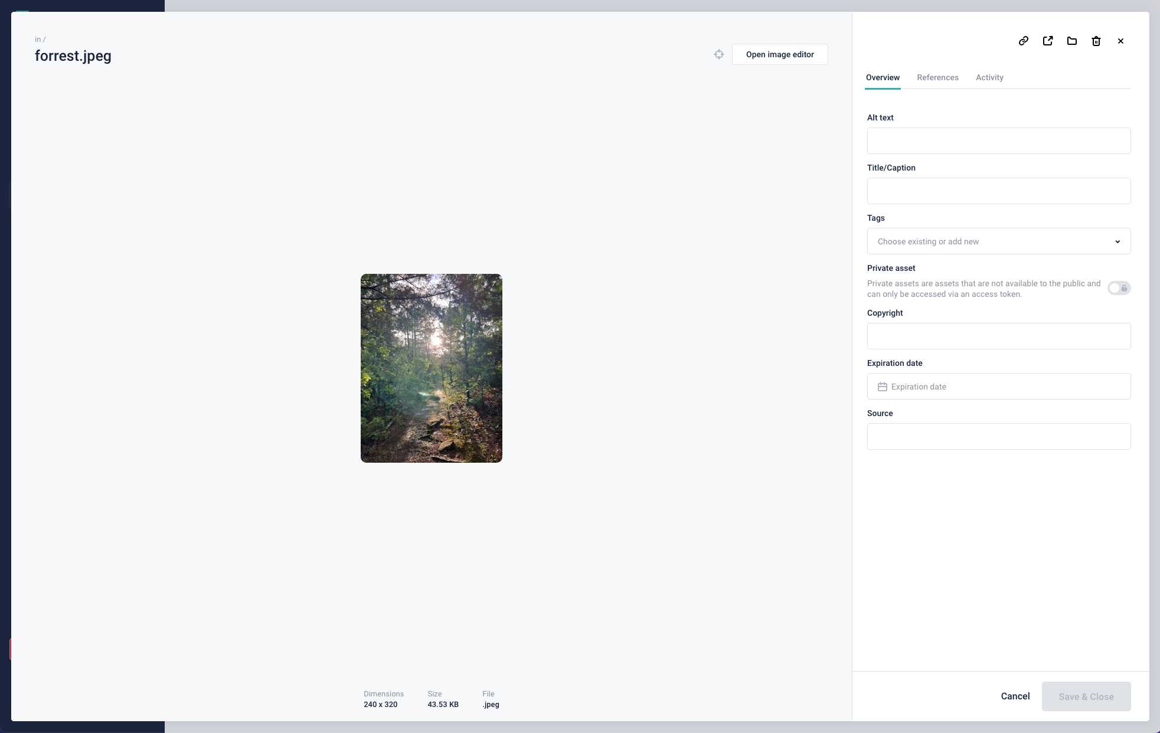
Task: Click the .jpeg file type value
Action: coord(491,705)
